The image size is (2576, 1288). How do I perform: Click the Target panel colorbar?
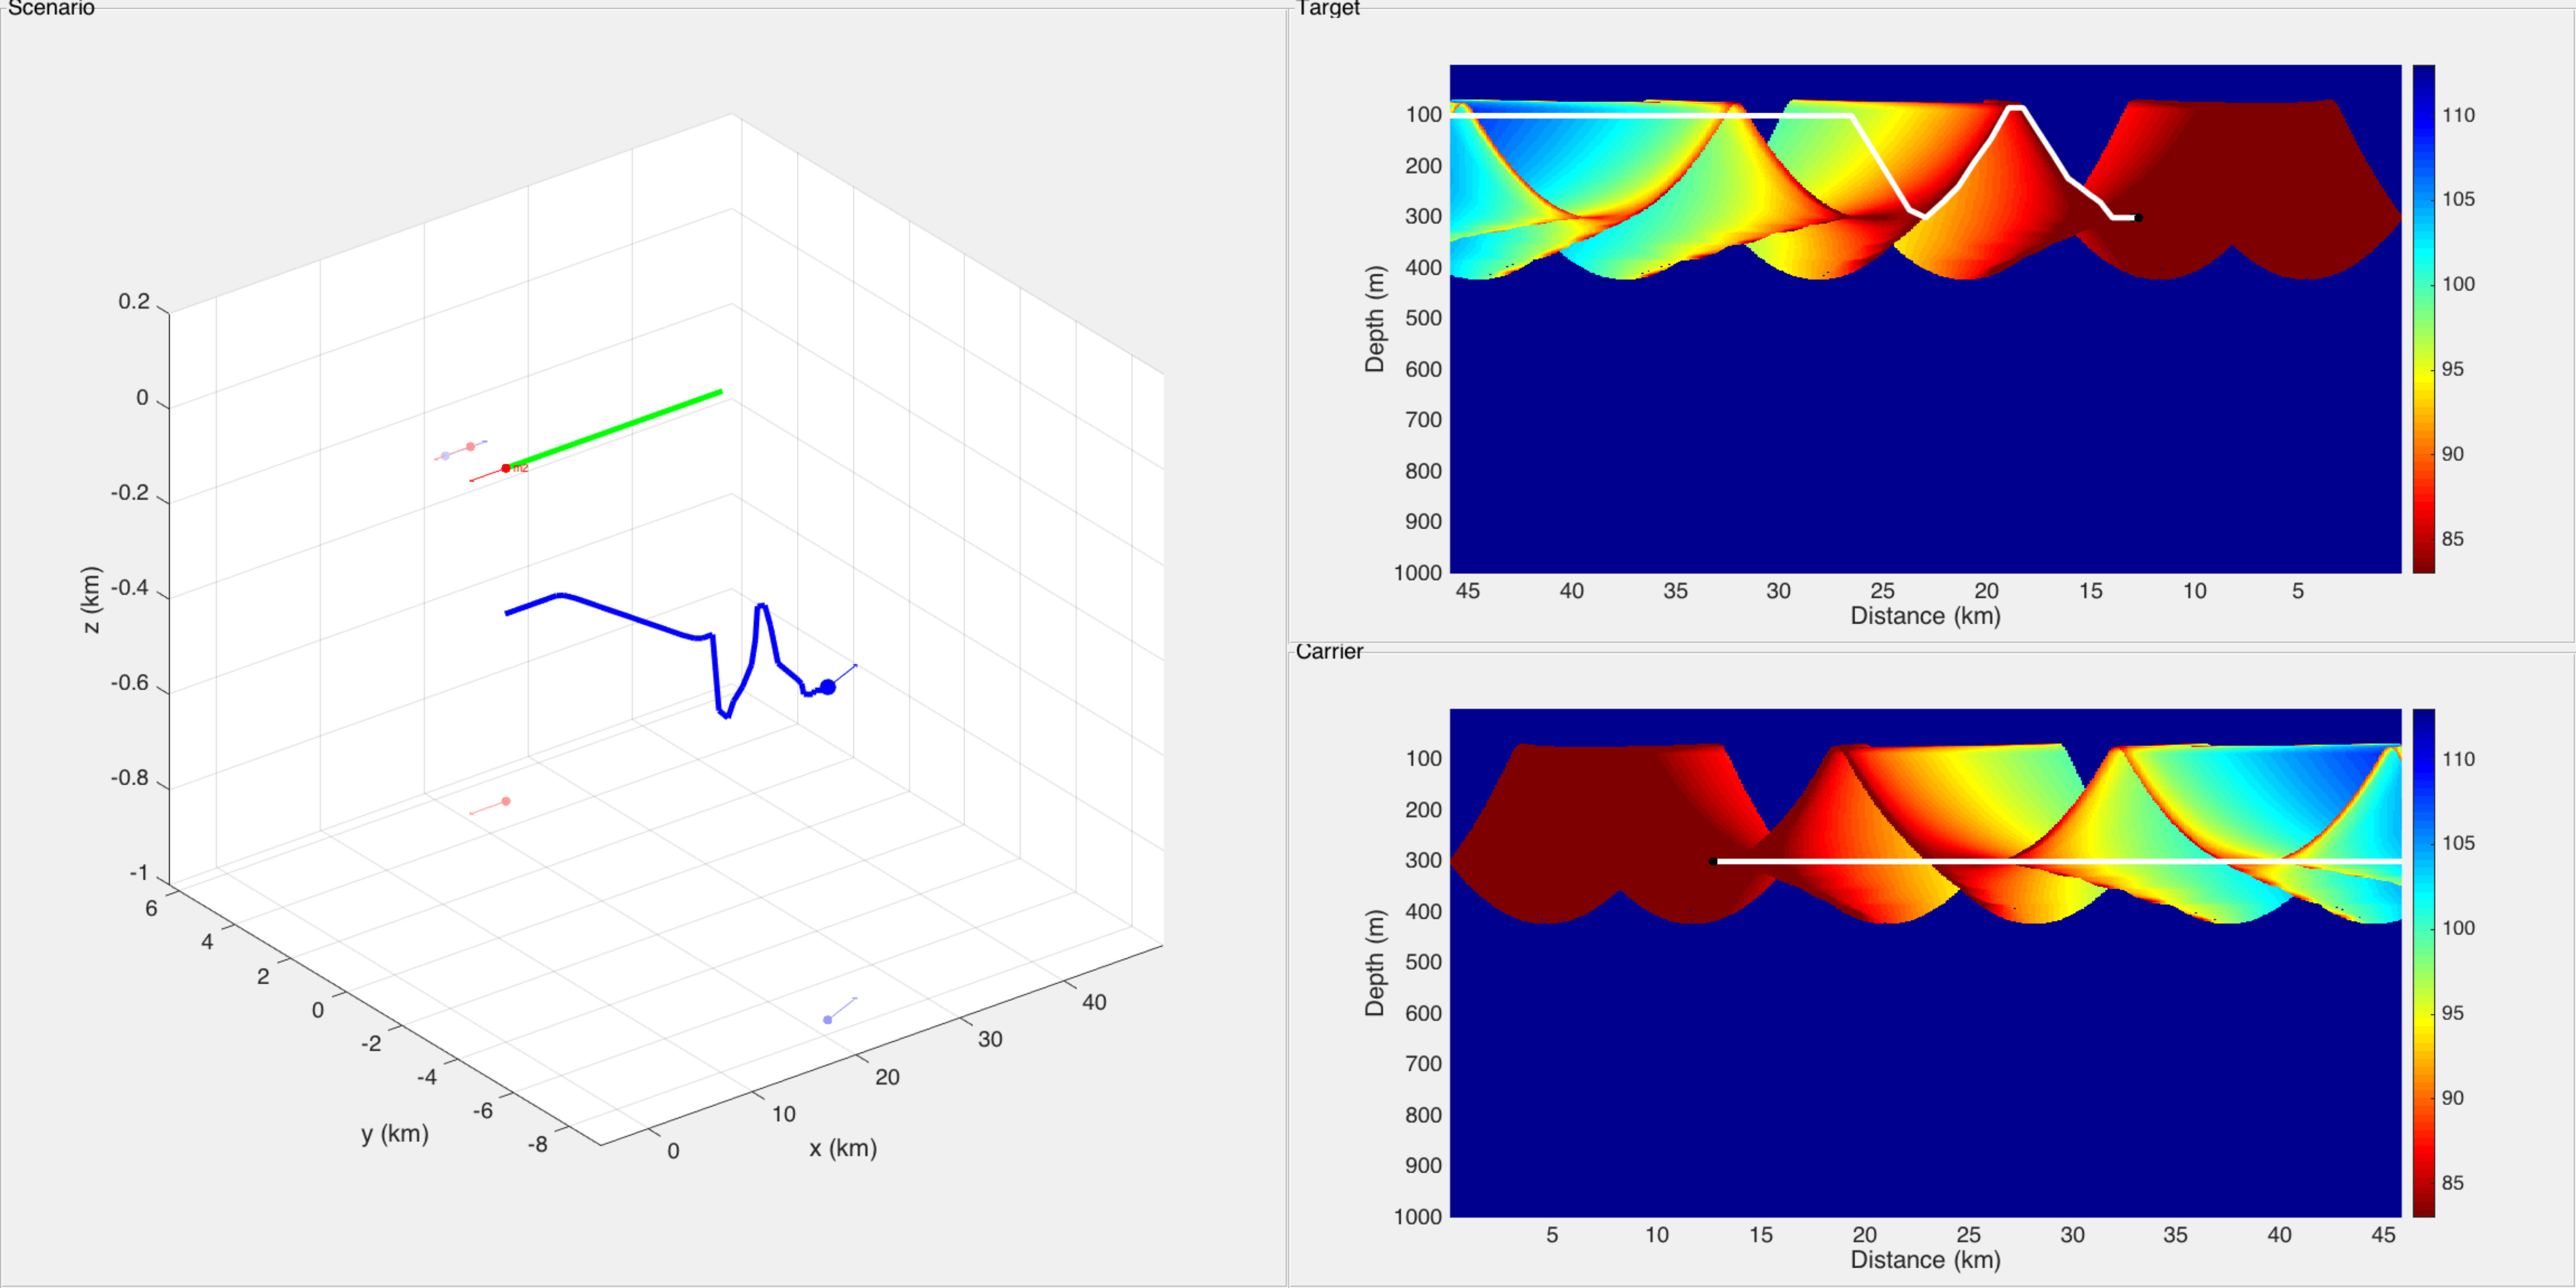pos(2424,319)
